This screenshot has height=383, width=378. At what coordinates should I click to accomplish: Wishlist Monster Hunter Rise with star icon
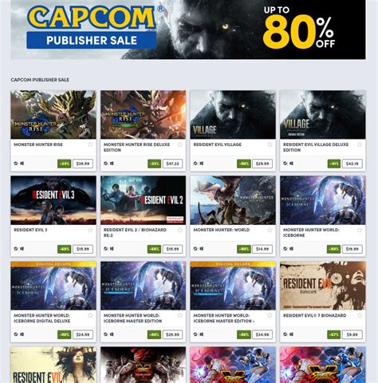click(90, 144)
